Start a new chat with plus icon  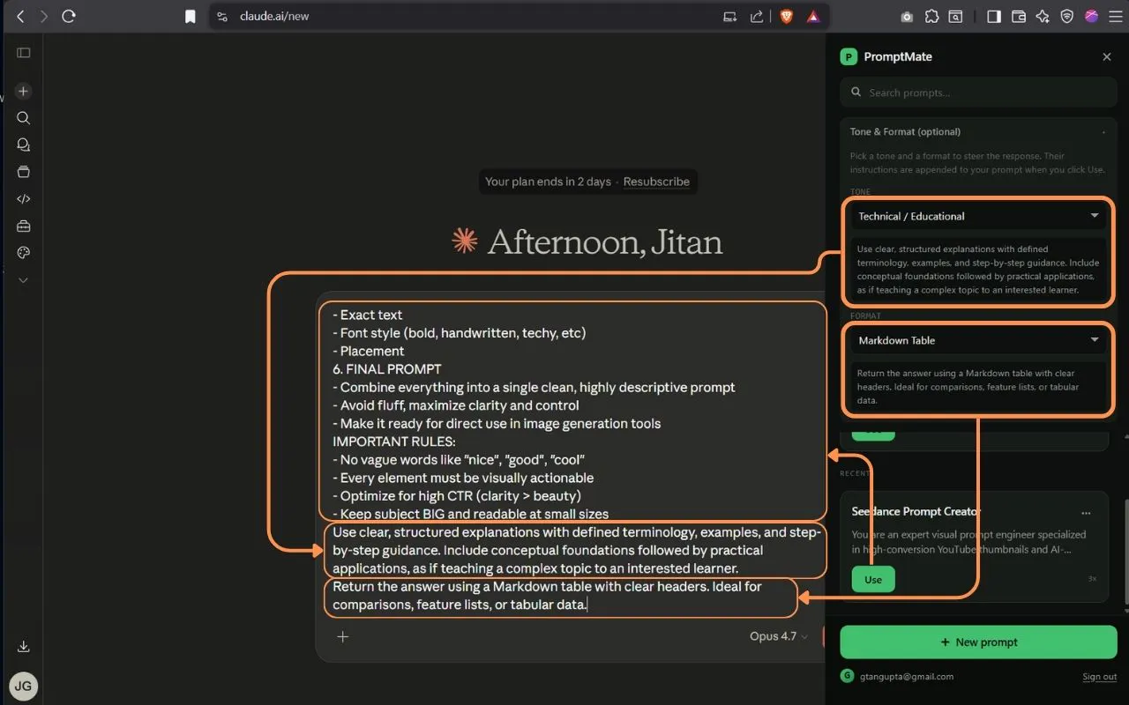24,91
